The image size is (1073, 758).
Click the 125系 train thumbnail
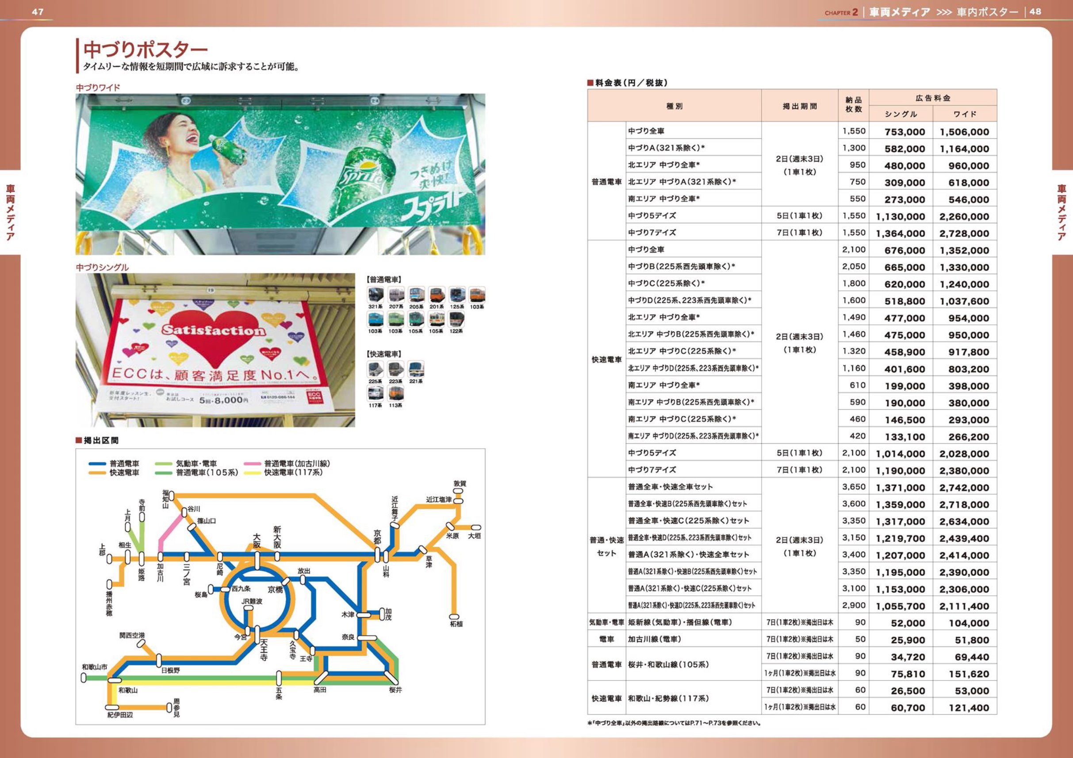[x=457, y=295]
